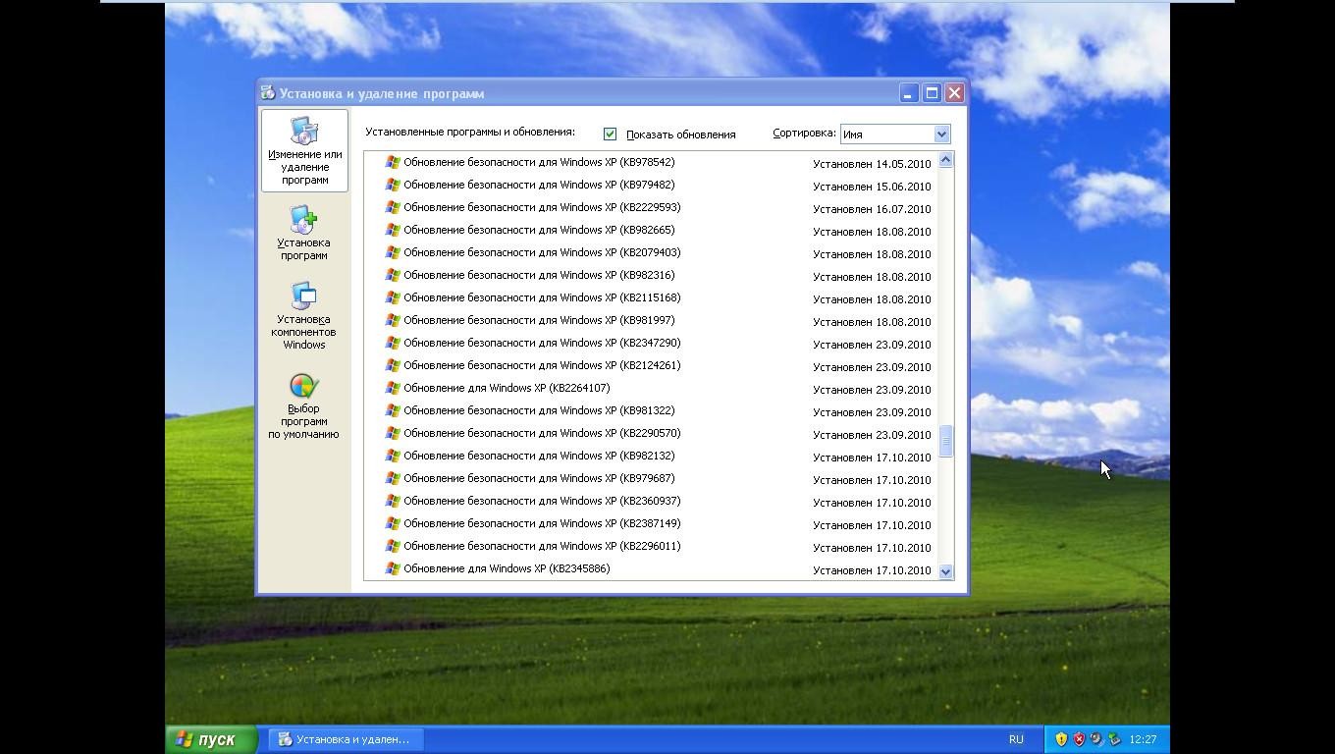Viewport: 1335px width, 754px height.
Task: Click the Windows flag icon beside KB2079403
Action: (x=393, y=252)
